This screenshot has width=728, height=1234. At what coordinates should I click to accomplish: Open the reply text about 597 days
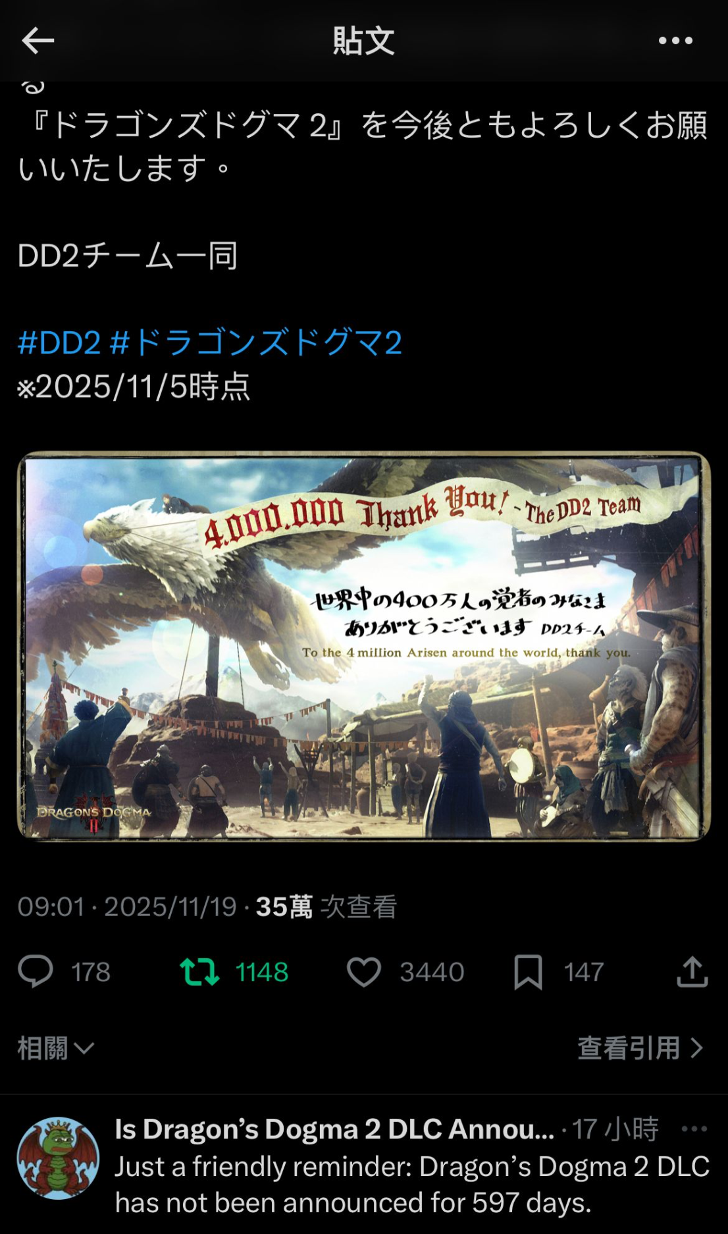(412, 1184)
